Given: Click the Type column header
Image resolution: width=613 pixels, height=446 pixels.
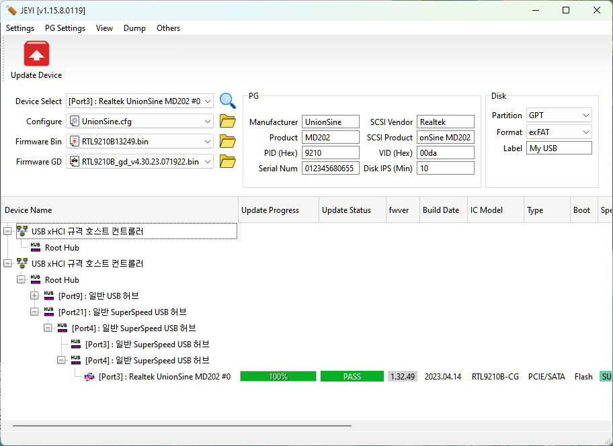Looking at the screenshot, I should 546,210.
